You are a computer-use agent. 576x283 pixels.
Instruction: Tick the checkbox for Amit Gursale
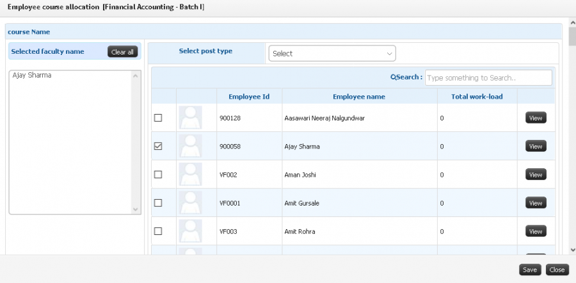click(x=158, y=202)
